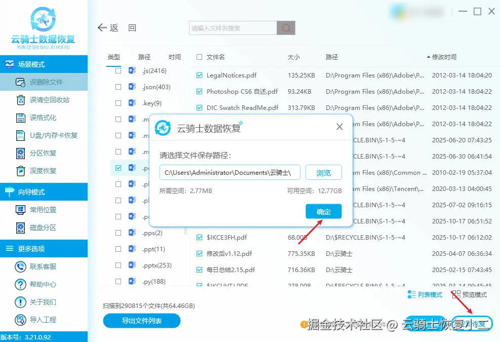Open the 误删除文件 recovery mode

pyautogui.click(x=44, y=82)
